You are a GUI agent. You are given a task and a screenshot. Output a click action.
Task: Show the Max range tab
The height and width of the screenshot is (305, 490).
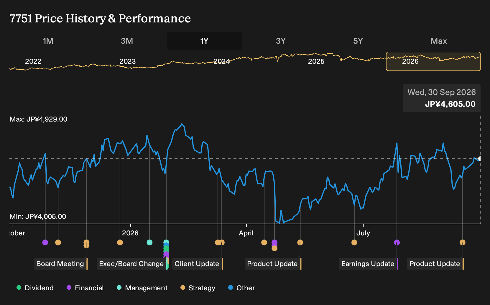click(x=439, y=41)
